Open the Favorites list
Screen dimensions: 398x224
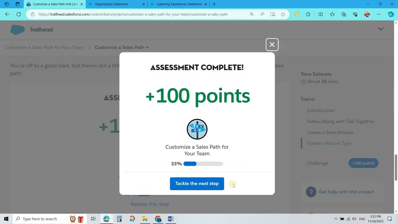(332, 14)
